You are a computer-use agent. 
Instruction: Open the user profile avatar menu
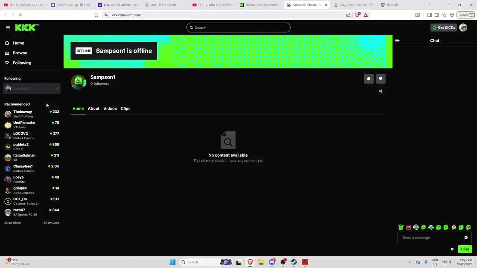pos(463,28)
